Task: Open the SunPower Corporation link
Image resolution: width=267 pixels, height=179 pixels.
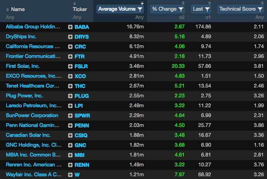Action: click(32, 116)
